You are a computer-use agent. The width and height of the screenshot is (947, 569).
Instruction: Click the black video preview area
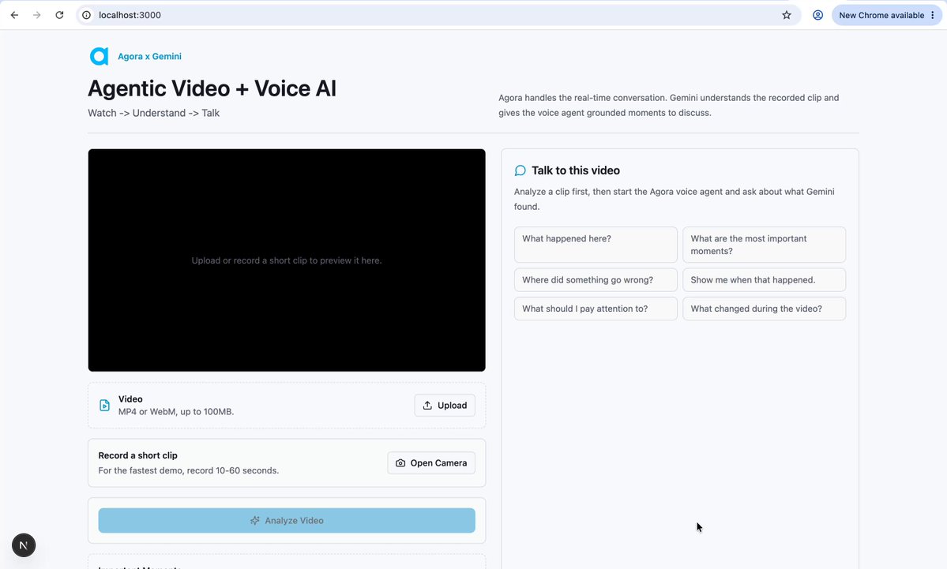(287, 260)
